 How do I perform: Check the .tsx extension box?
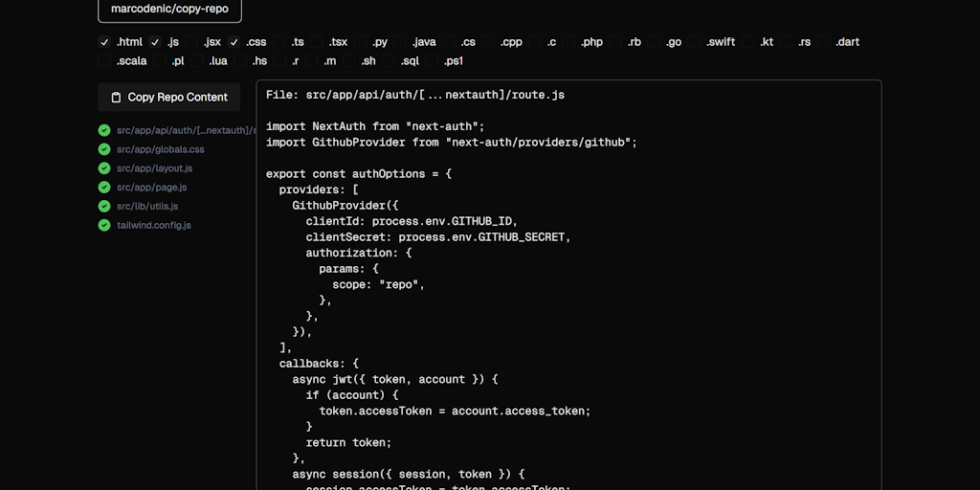(318, 42)
